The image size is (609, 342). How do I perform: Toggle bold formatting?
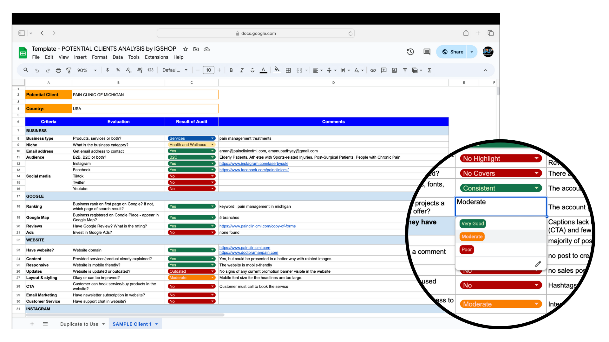231,70
